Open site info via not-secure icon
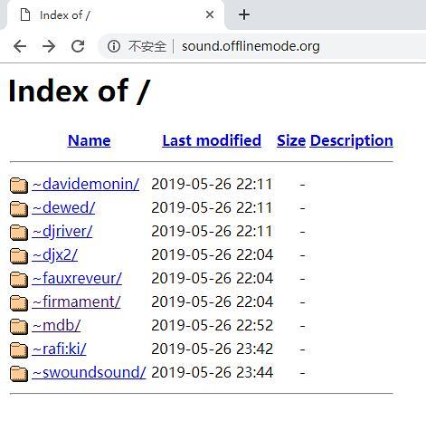The width and height of the screenshot is (426, 421). coord(114,46)
